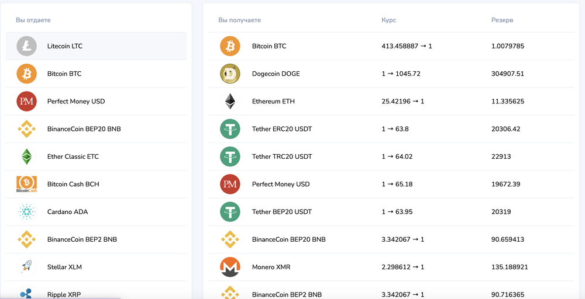
Task: Click the rate 1 → 64.02
Action: coord(397,157)
